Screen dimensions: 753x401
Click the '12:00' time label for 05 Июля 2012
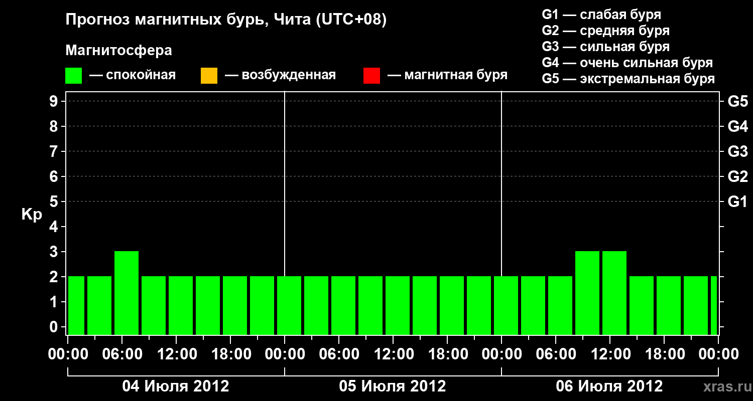point(394,354)
